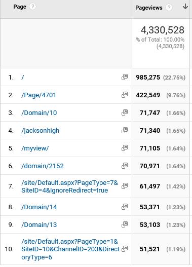The height and width of the screenshot is (267, 192).
Task: Open help icon next to Pageviews header
Action: (x=169, y=8)
